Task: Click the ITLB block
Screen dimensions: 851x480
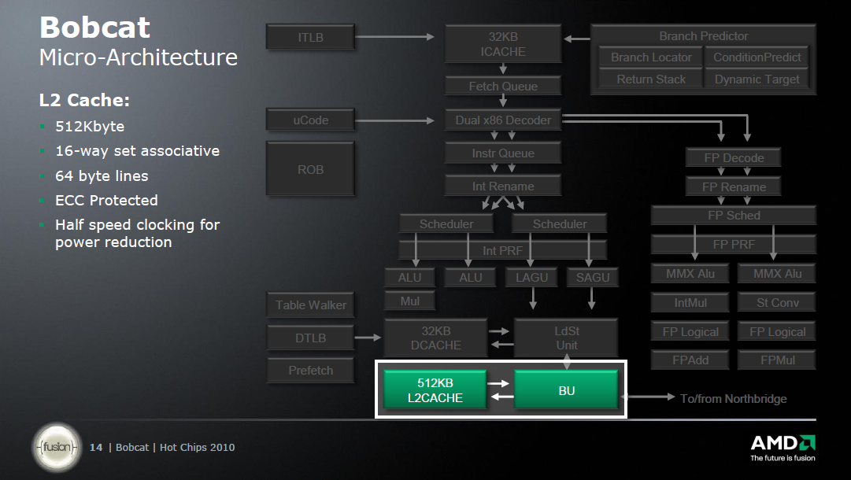Action: [x=310, y=37]
